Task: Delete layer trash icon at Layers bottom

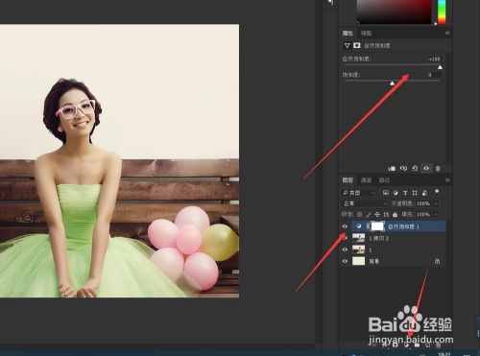Action: tap(438, 344)
